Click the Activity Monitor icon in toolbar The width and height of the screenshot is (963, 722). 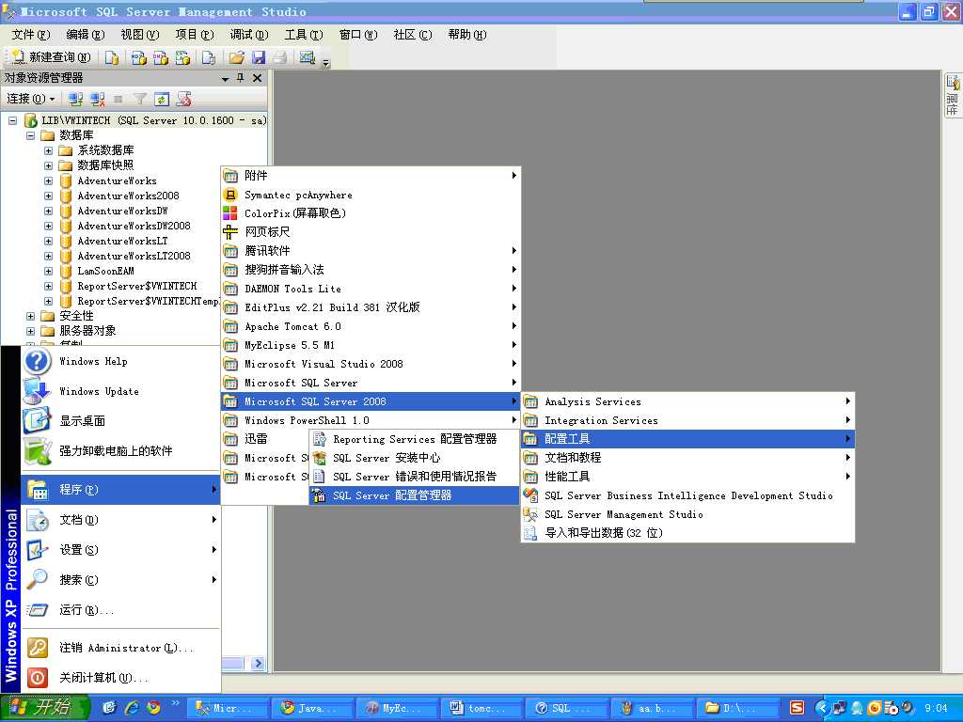tap(308, 57)
